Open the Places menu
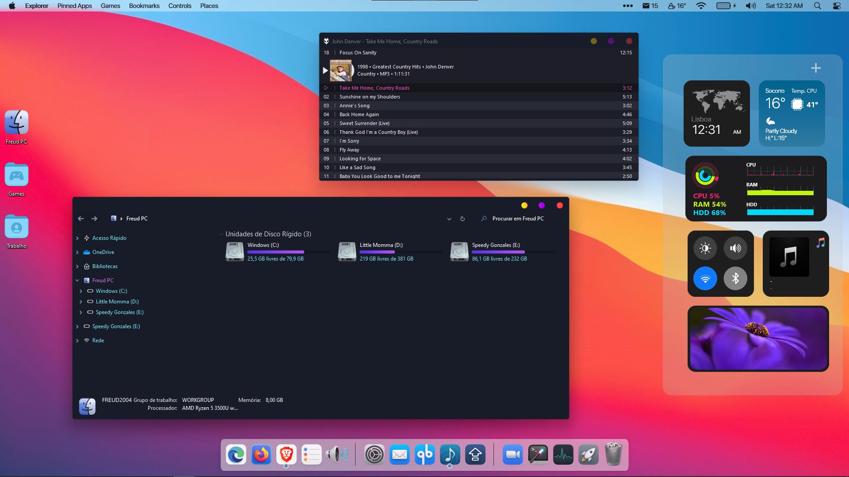 point(209,6)
